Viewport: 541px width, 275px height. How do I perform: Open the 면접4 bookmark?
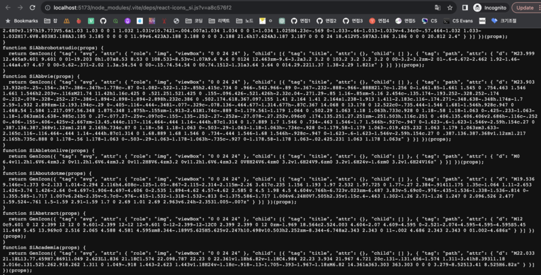tap(379, 21)
